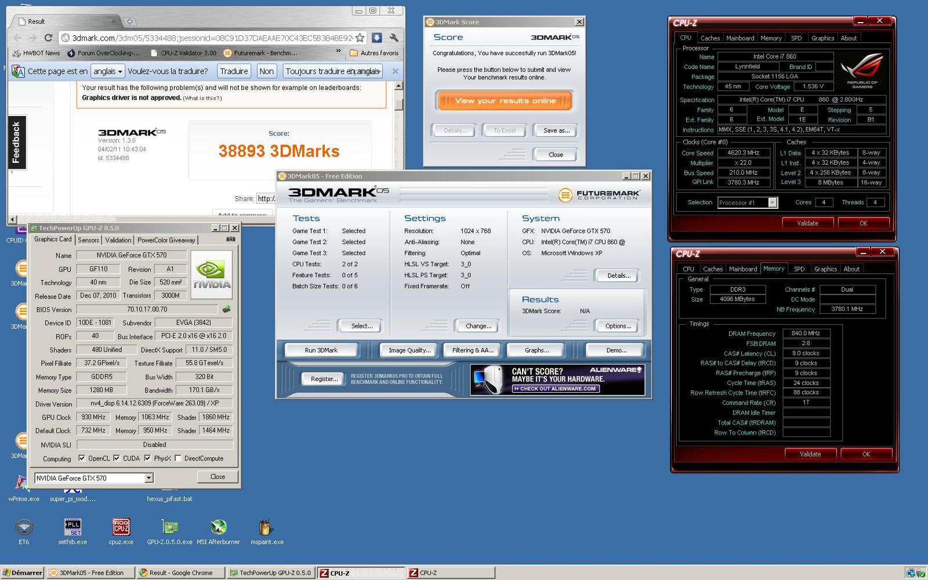Open the hexus_pifast.bat desktop file

coord(169,498)
